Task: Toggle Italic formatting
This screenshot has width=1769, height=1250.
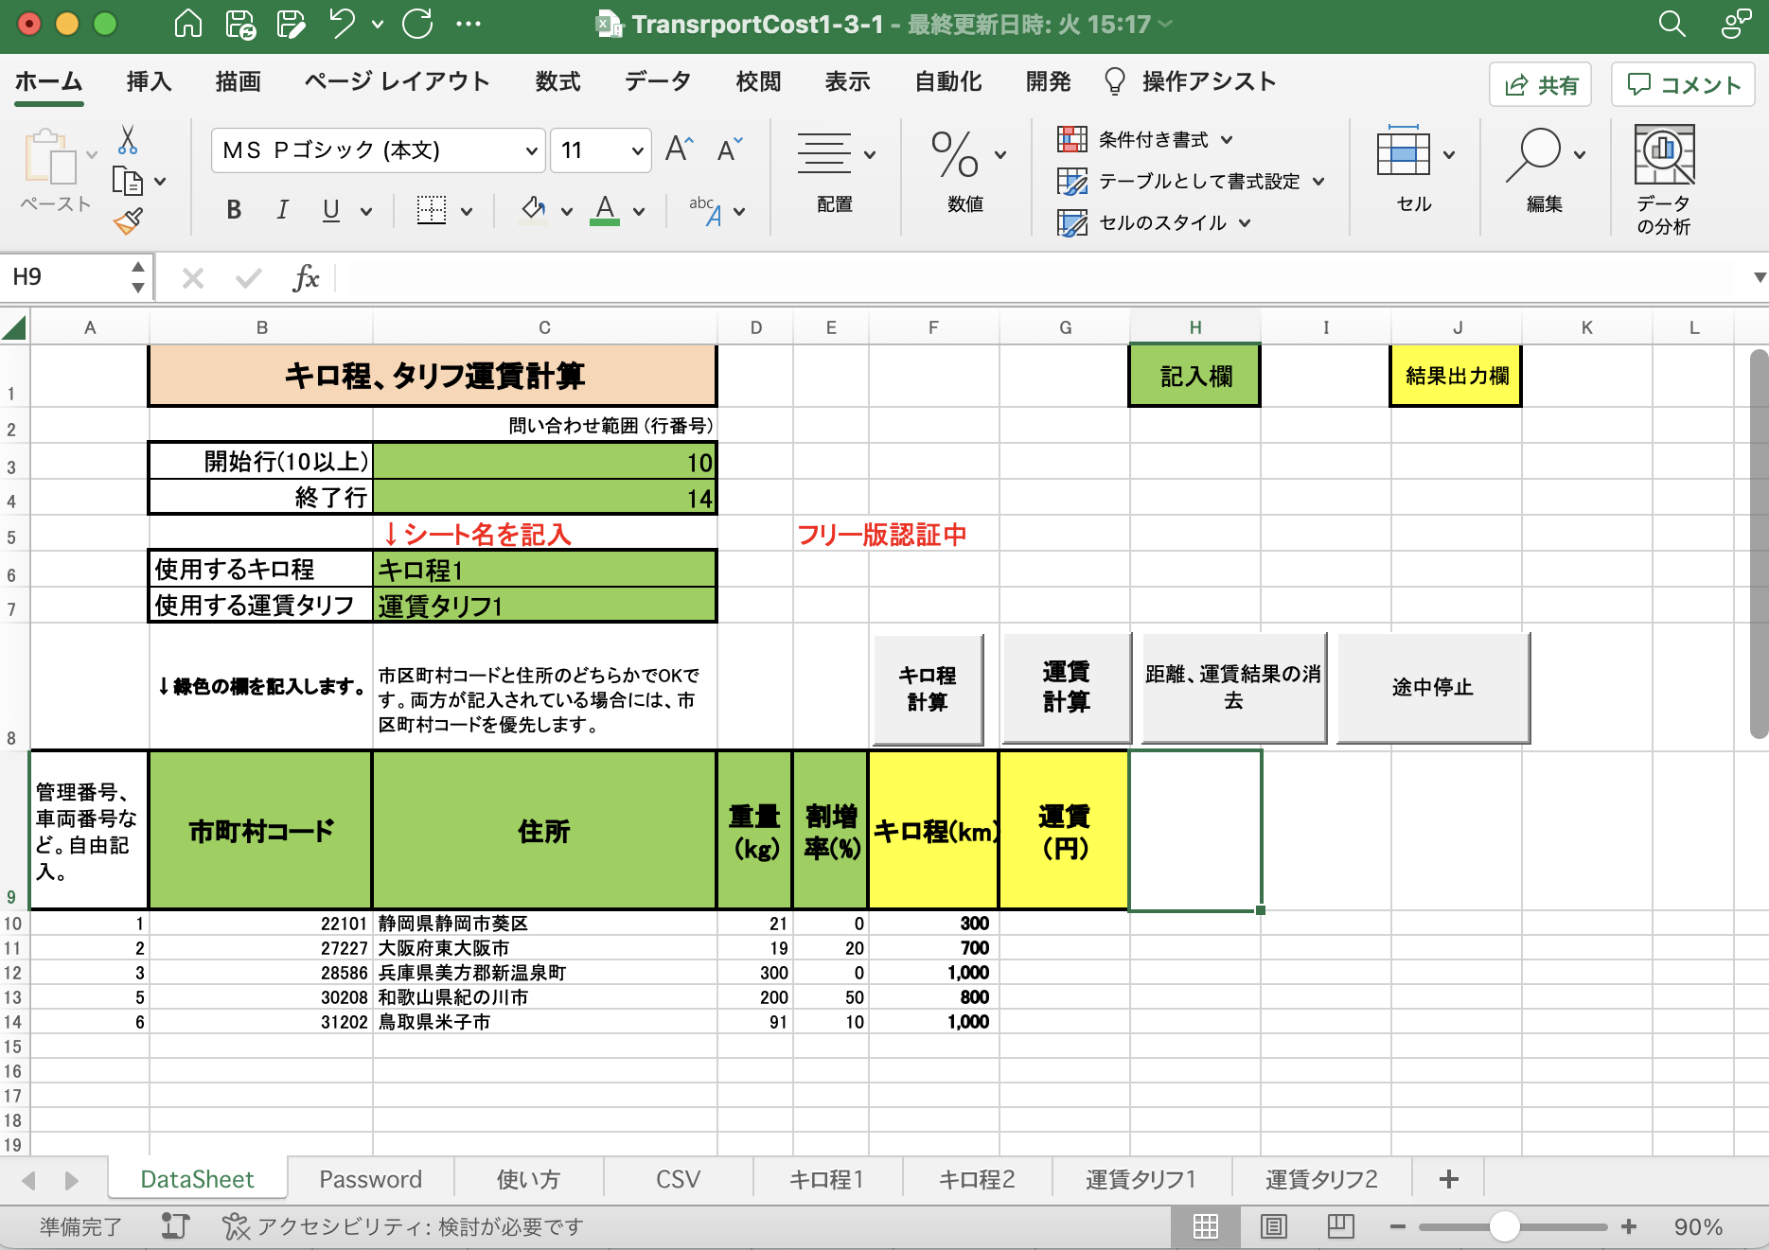Action: tap(282, 210)
